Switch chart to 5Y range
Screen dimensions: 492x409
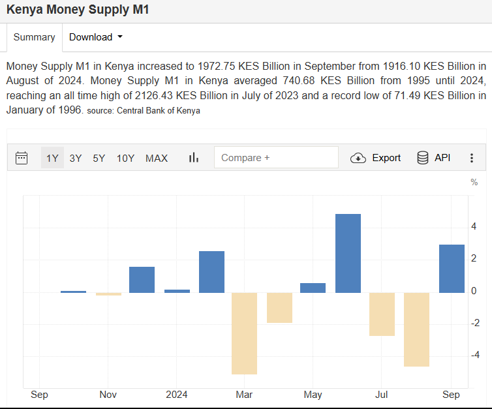(99, 158)
